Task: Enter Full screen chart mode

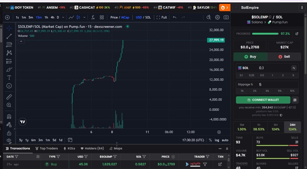Action: tap(161, 17)
